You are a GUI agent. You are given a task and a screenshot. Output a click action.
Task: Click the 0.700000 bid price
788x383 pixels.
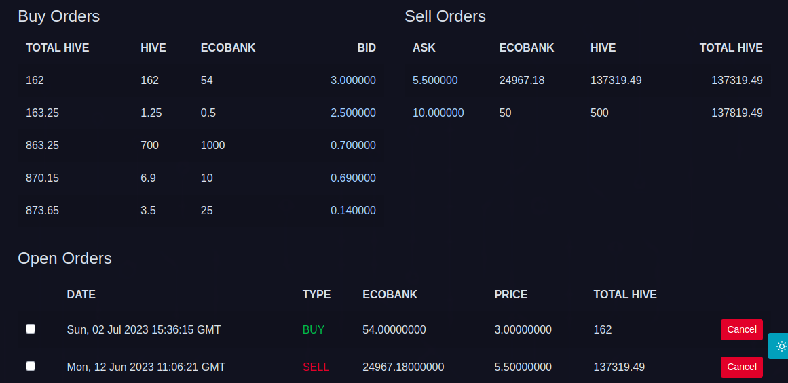(353, 146)
